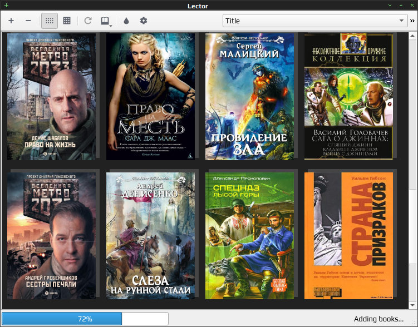Image resolution: width=418 pixels, height=327 pixels.
Task: Open the book 'Право на месть' cover
Action: (151, 97)
